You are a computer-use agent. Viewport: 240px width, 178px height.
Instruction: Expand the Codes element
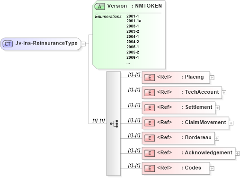[212, 169]
